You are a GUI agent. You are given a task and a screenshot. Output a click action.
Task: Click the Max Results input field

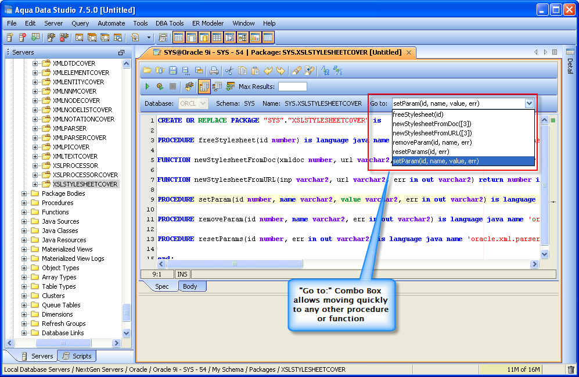pos(293,87)
